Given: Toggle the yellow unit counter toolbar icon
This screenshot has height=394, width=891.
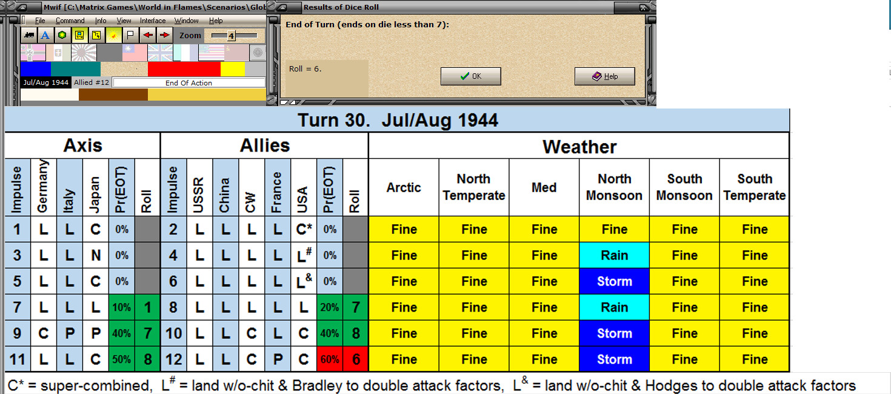Looking at the screenshot, I should pos(80,35).
